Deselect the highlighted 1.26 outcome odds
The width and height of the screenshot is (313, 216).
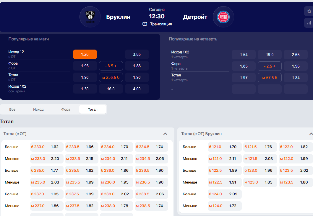pyautogui.click(x=85, y=54)
